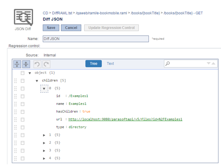The height and width of the screenshot is (166, 221).
Task: Collapse the children [5] node
Action: pyautogui.click(x=37, y=81)
